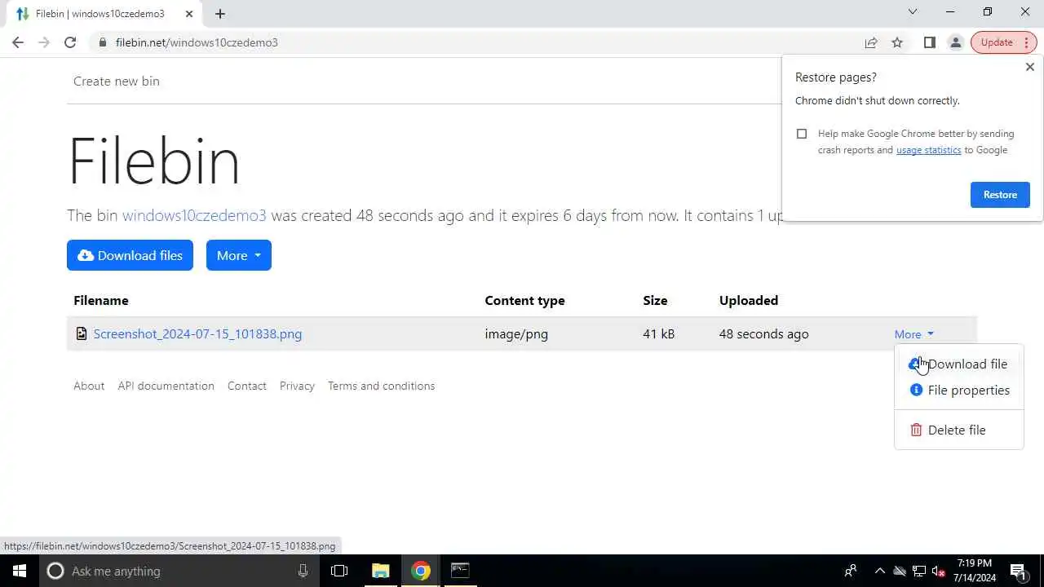1044x587 pixels.
Task: Click the Content type column header
Action: pos(524,300)
